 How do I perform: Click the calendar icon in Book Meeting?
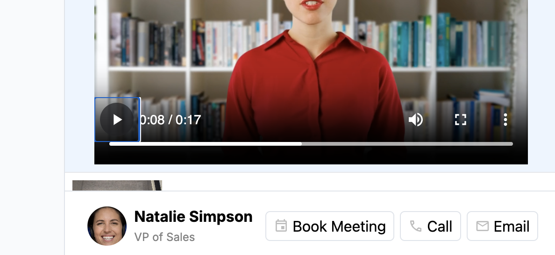281,226
